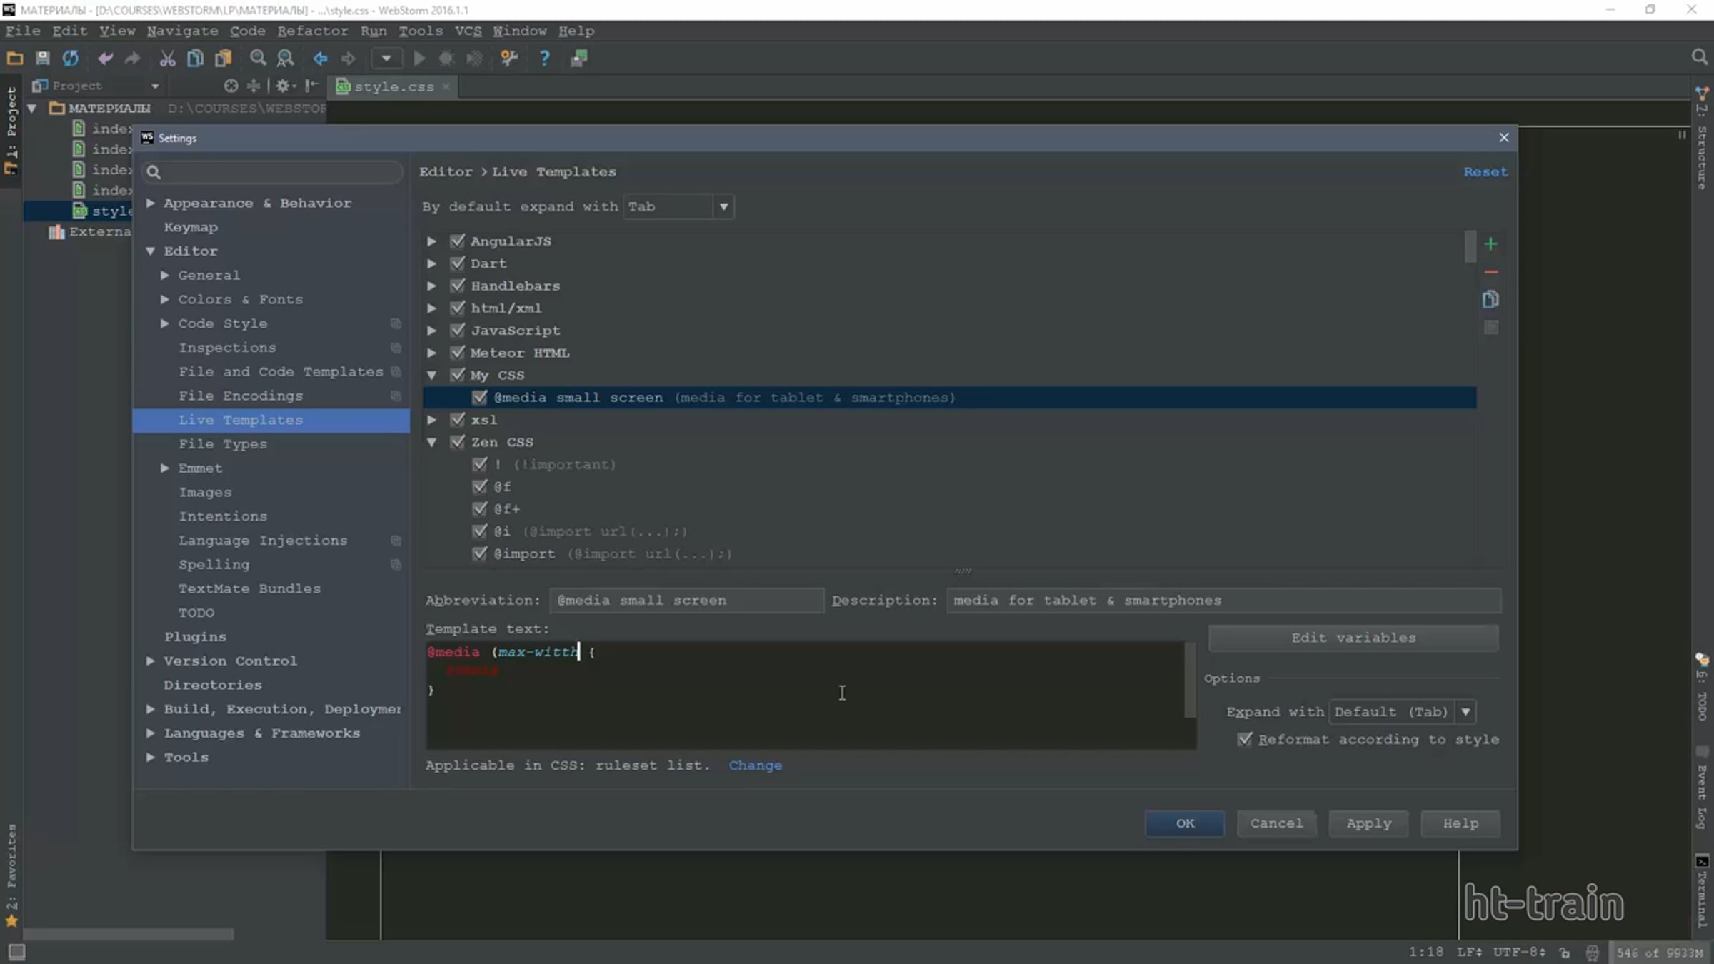Screen dimensions: 1714x964
Task: Click the Description input field
Action: click(1223, 601)
